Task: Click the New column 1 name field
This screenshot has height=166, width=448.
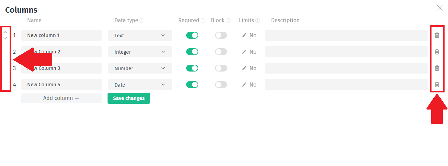Action: point(61,35)
